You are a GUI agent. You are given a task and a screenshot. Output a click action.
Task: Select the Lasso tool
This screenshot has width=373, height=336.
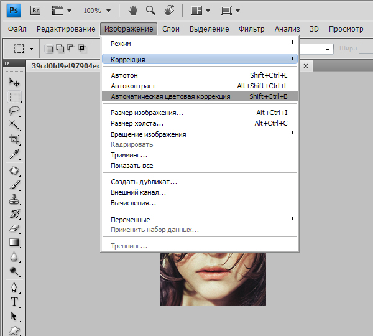[x=14, y=111]
